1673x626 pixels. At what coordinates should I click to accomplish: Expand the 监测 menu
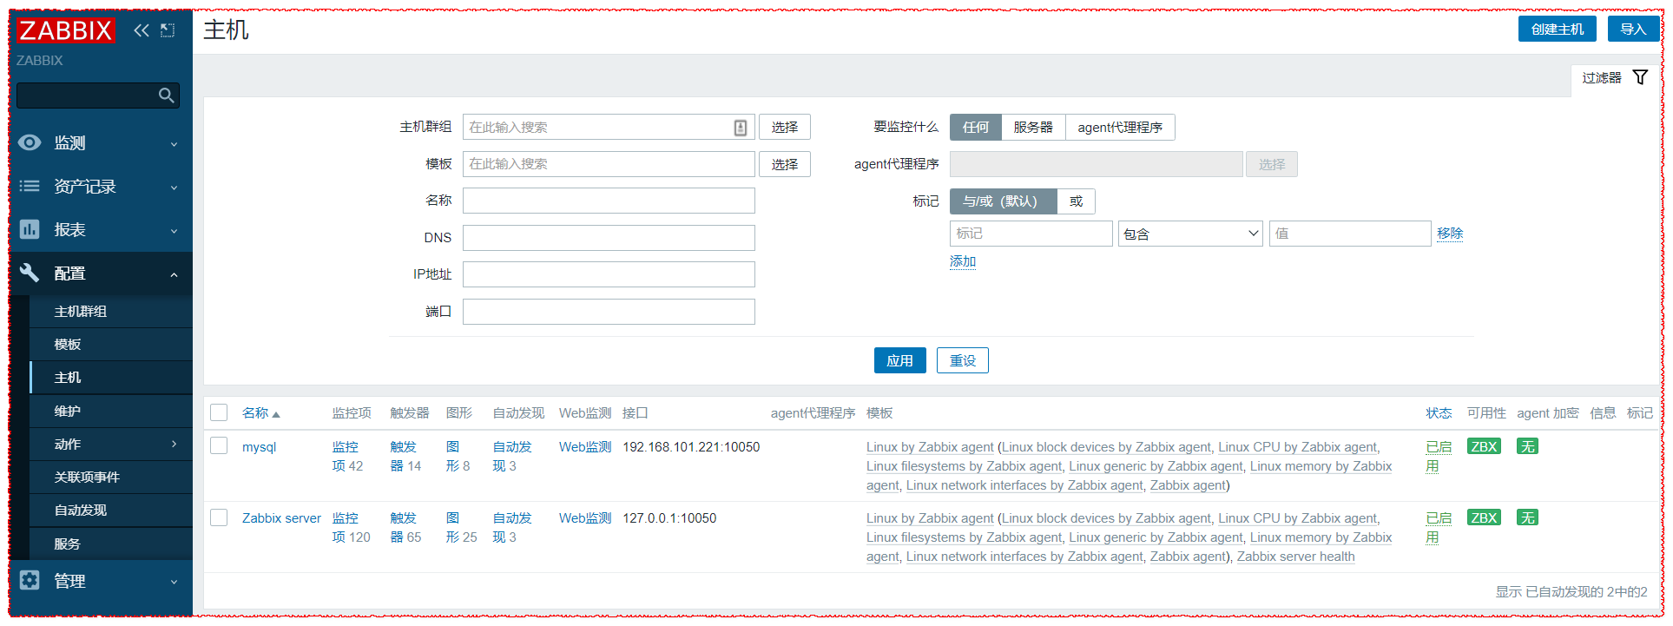click(174, 144)
